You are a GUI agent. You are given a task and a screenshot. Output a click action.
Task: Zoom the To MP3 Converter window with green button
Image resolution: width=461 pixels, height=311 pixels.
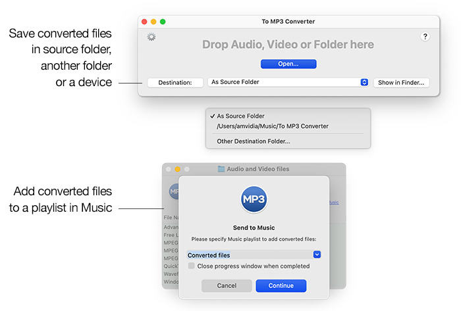point(163,22)
